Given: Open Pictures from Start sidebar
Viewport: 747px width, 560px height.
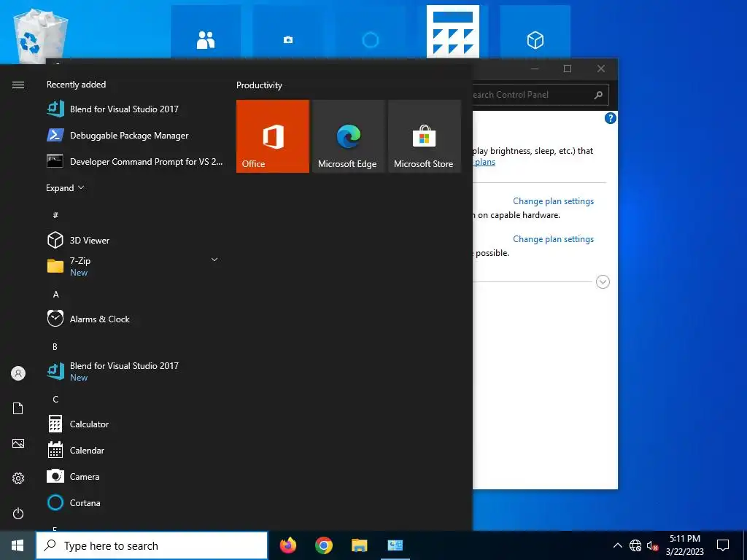Looking at the screenshot, I should click(18, 443).
